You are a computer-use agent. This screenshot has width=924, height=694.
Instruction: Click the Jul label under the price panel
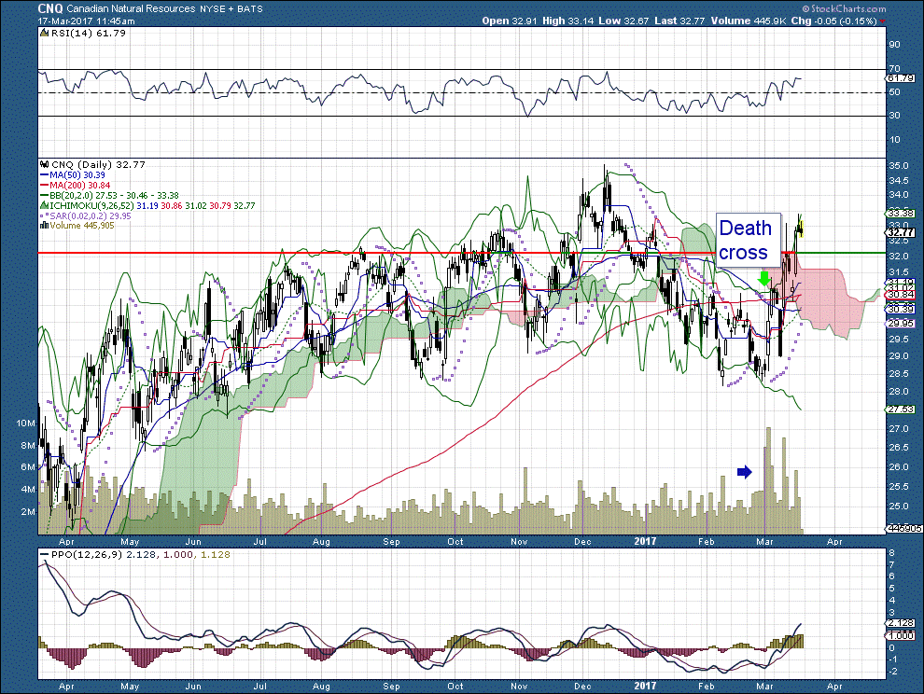[x=259, y=541]
